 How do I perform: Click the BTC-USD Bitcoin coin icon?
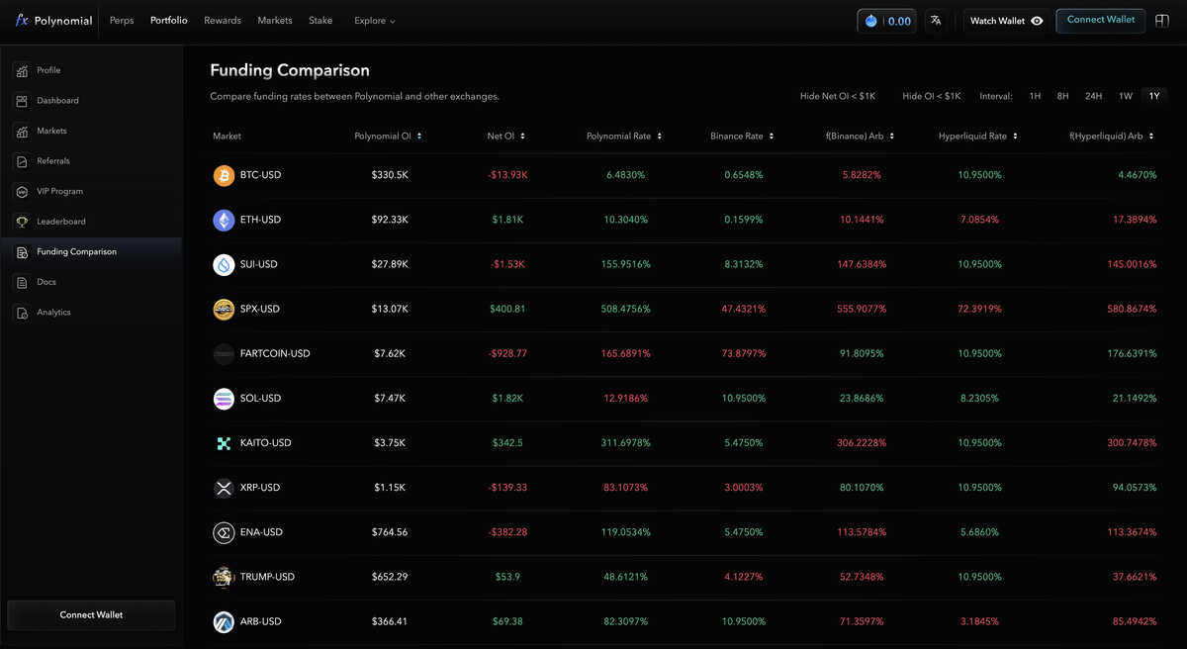tap(224, 175)
